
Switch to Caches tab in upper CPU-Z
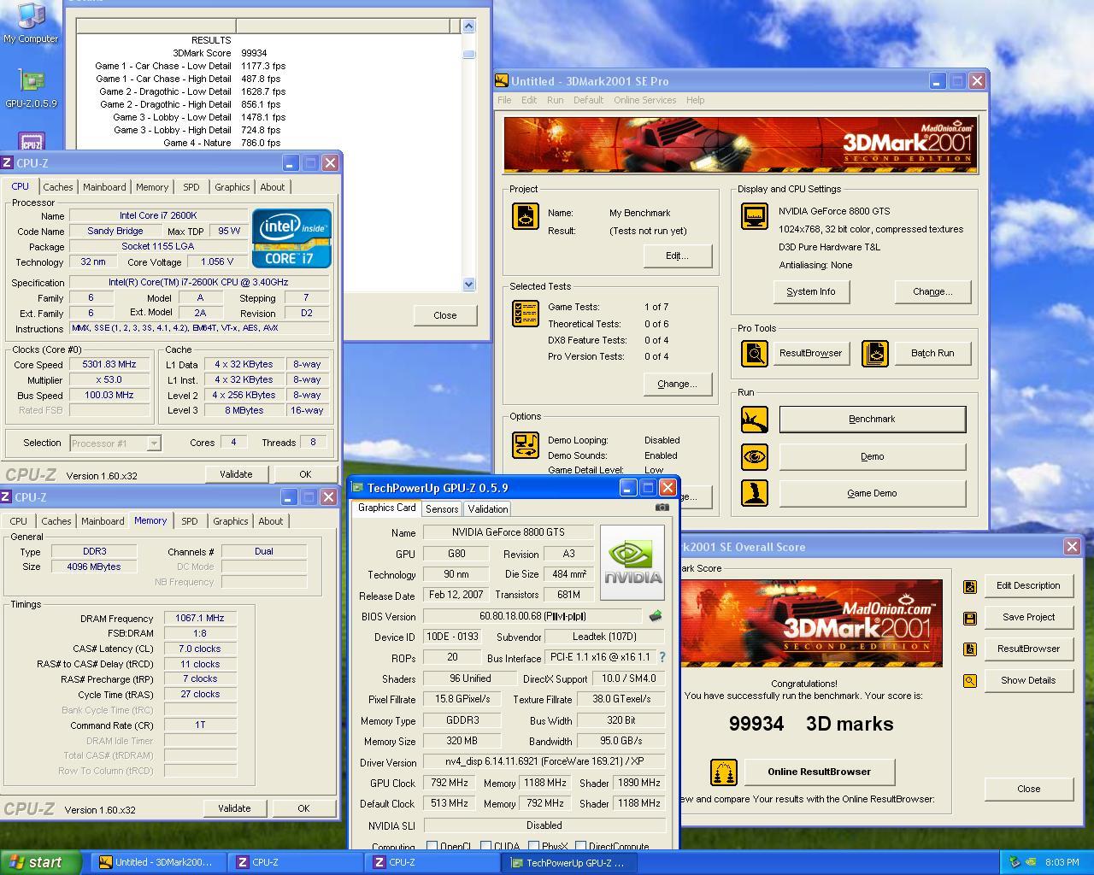58,187
